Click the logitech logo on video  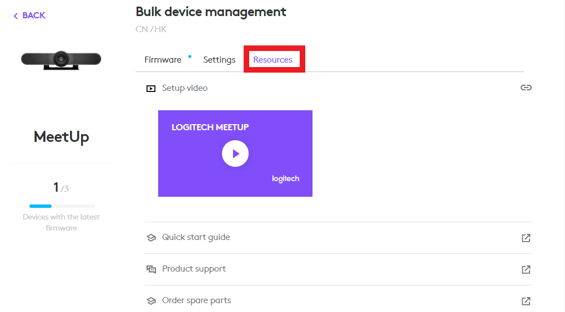285,178
